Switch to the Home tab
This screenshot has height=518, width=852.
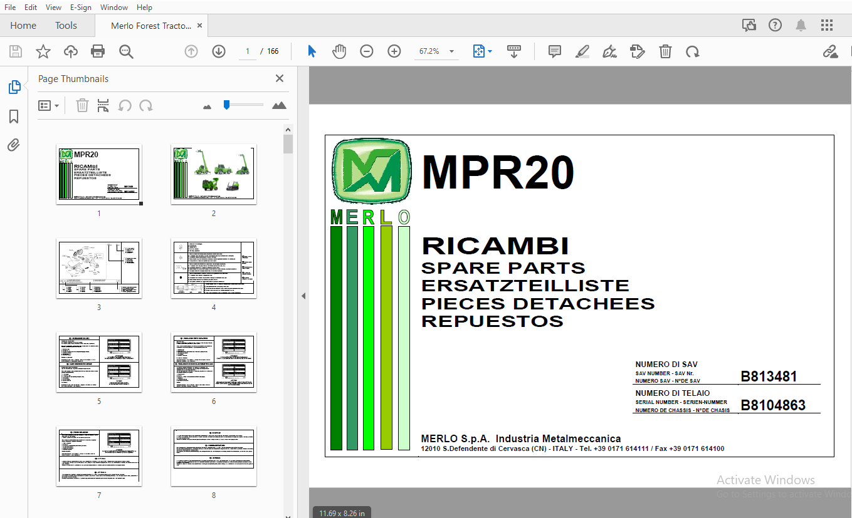pos(23,26)
